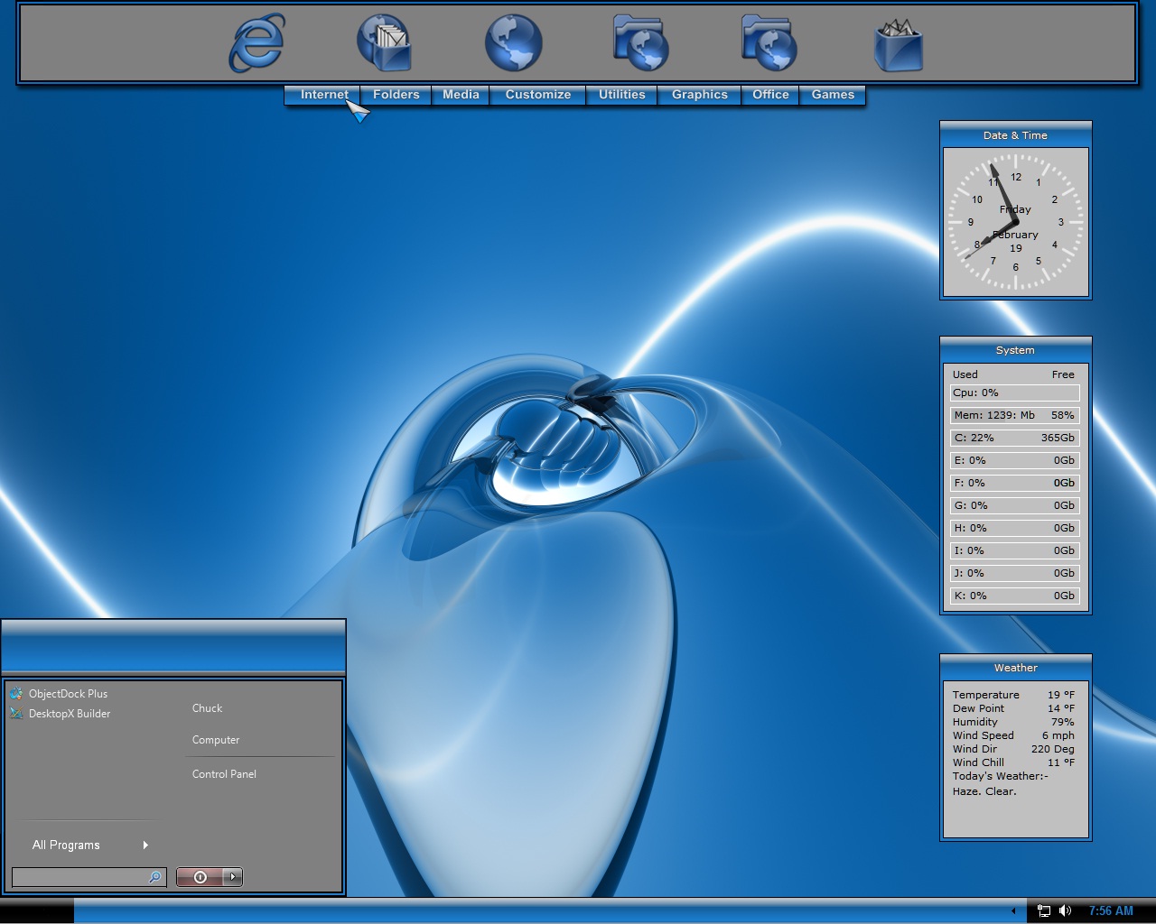1156x924 pixels.
Task: Click the C: drive usage bar
Action: point(1015,438)
